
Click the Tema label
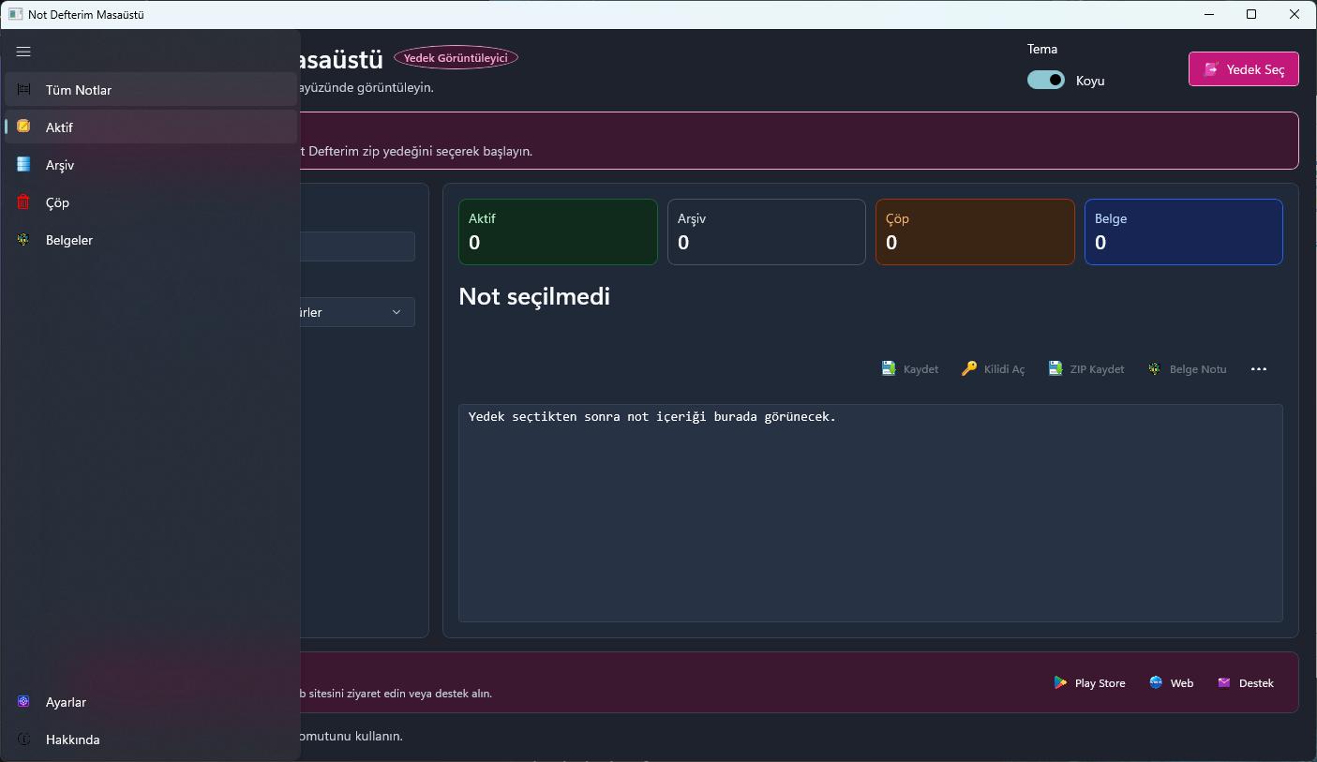(x=1042, y=49)
